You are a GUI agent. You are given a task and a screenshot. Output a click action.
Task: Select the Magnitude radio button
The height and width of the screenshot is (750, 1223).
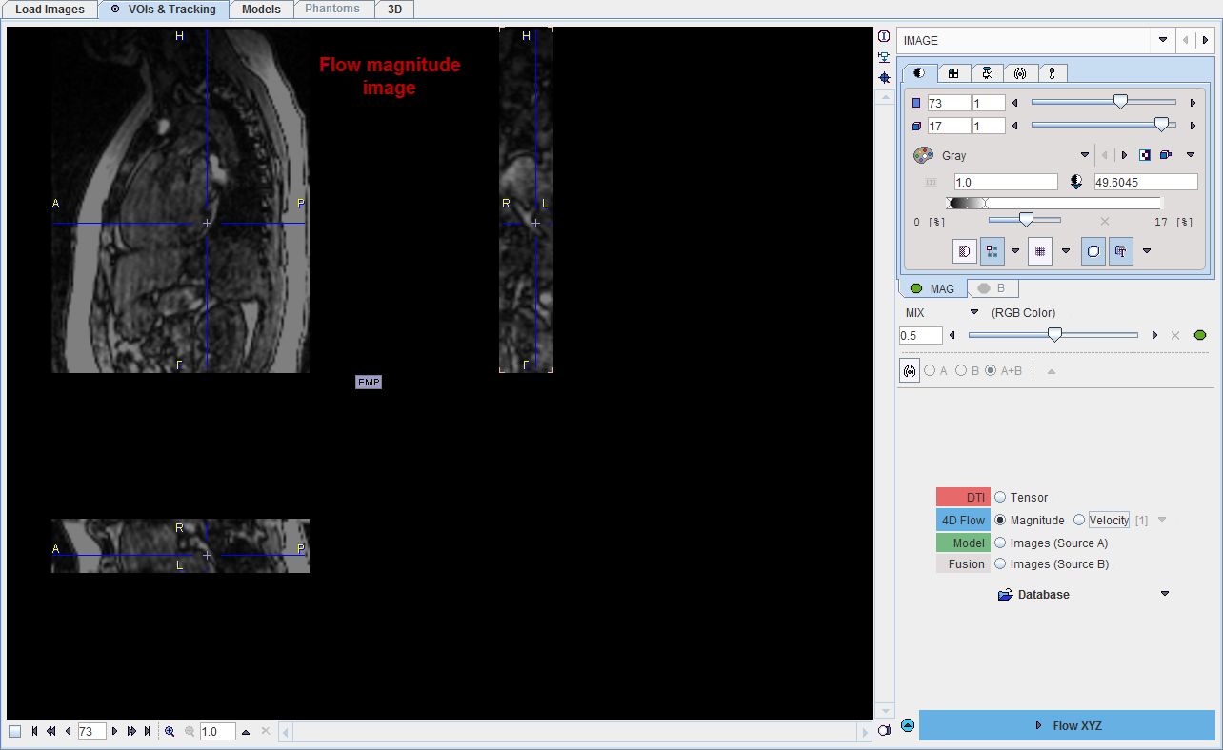pos(1000,520)
